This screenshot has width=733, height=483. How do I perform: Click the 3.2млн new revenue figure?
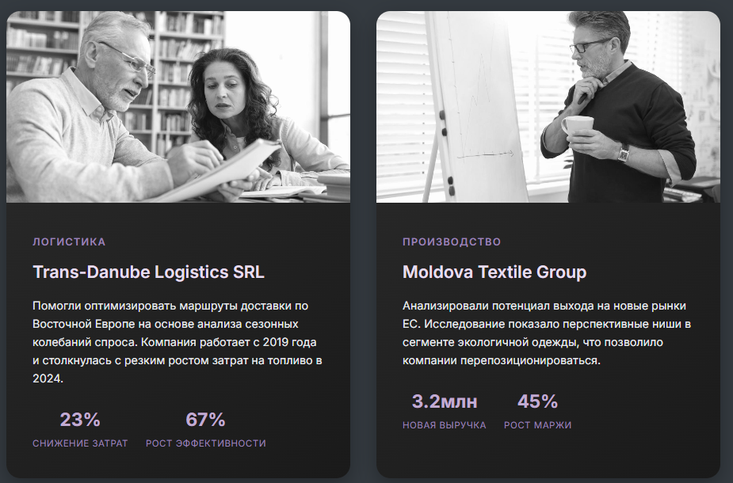[445, 401]
